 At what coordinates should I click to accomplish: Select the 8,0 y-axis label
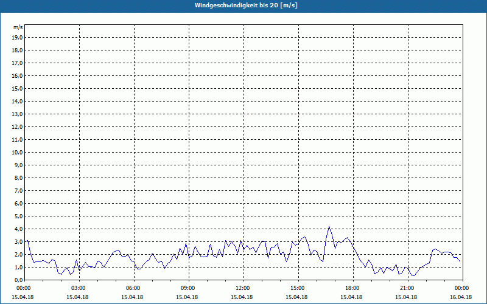coord(18,178)
